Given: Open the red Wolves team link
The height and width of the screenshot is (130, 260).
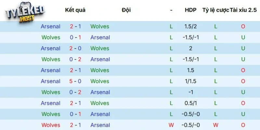Looking at the screenshot, I should (51, 125).
